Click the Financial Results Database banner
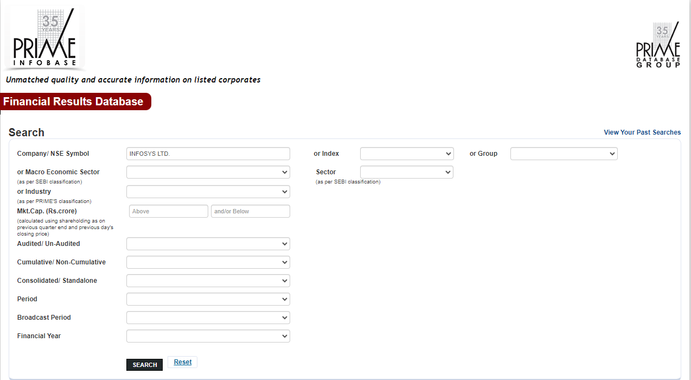691x380 pixels. (x=74, y=102)
